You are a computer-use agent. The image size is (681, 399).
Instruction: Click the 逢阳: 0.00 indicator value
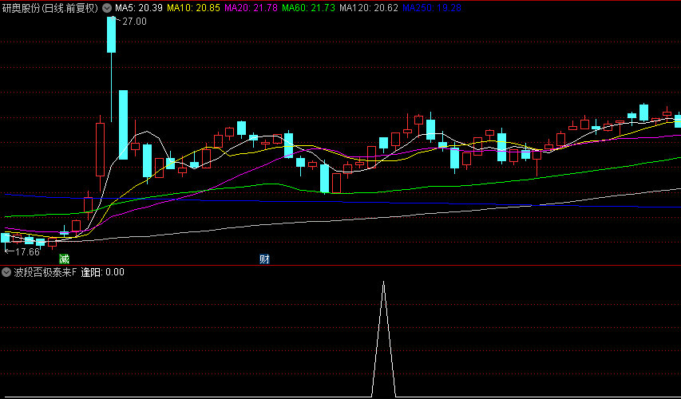[x=102, y=273]
